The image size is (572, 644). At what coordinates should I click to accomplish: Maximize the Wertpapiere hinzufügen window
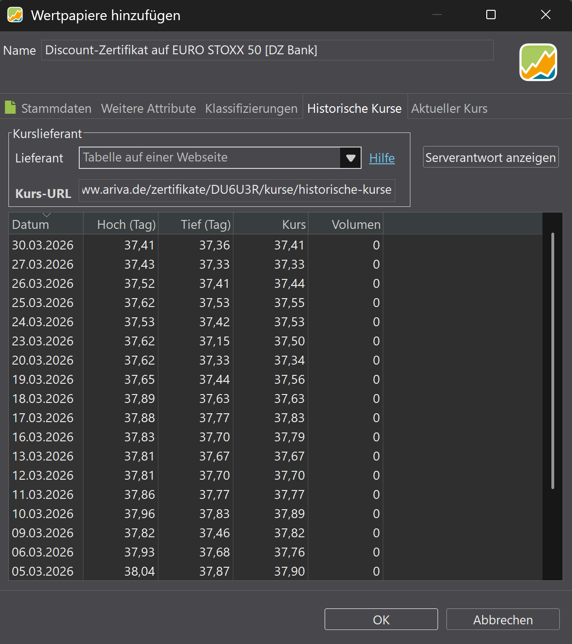pyautogui.click(x=490, y=15)
